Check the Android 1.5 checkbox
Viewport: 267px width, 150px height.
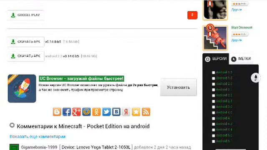(213, 72)
